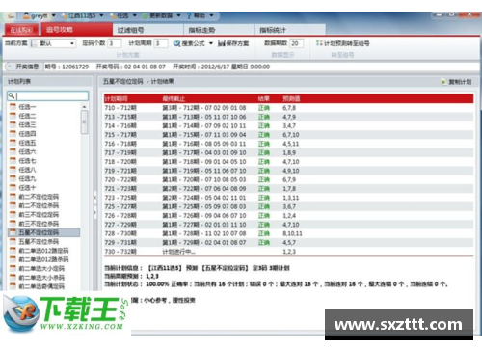
Task: Select 任选四 in the plan list
Action: 27,134
